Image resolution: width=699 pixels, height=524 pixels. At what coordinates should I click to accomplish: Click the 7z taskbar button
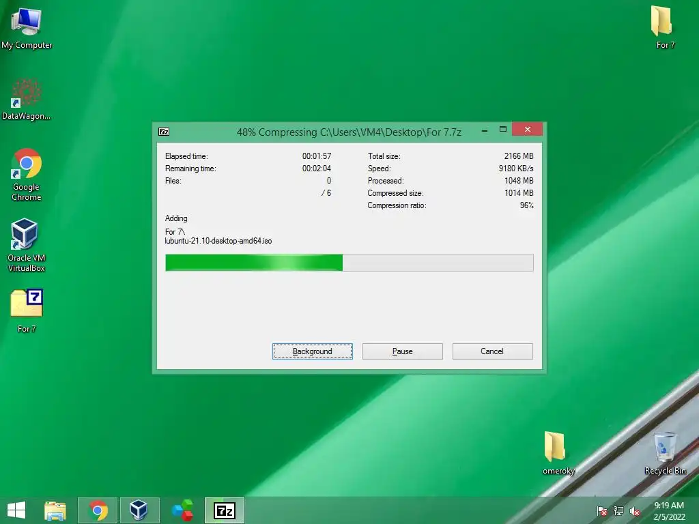point(225,510)
